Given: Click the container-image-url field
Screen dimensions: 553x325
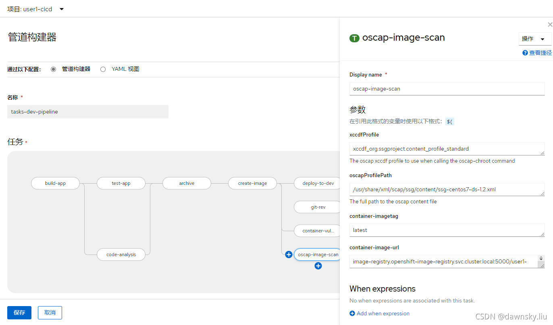Looking at the screenshot, I should pyautogui.click(x=447, y=261).
